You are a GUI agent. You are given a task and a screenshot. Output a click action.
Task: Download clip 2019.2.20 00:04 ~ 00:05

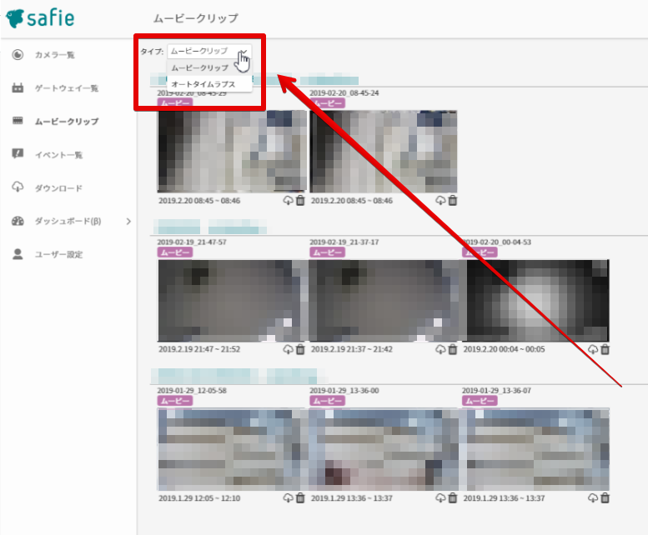point(593,350)
